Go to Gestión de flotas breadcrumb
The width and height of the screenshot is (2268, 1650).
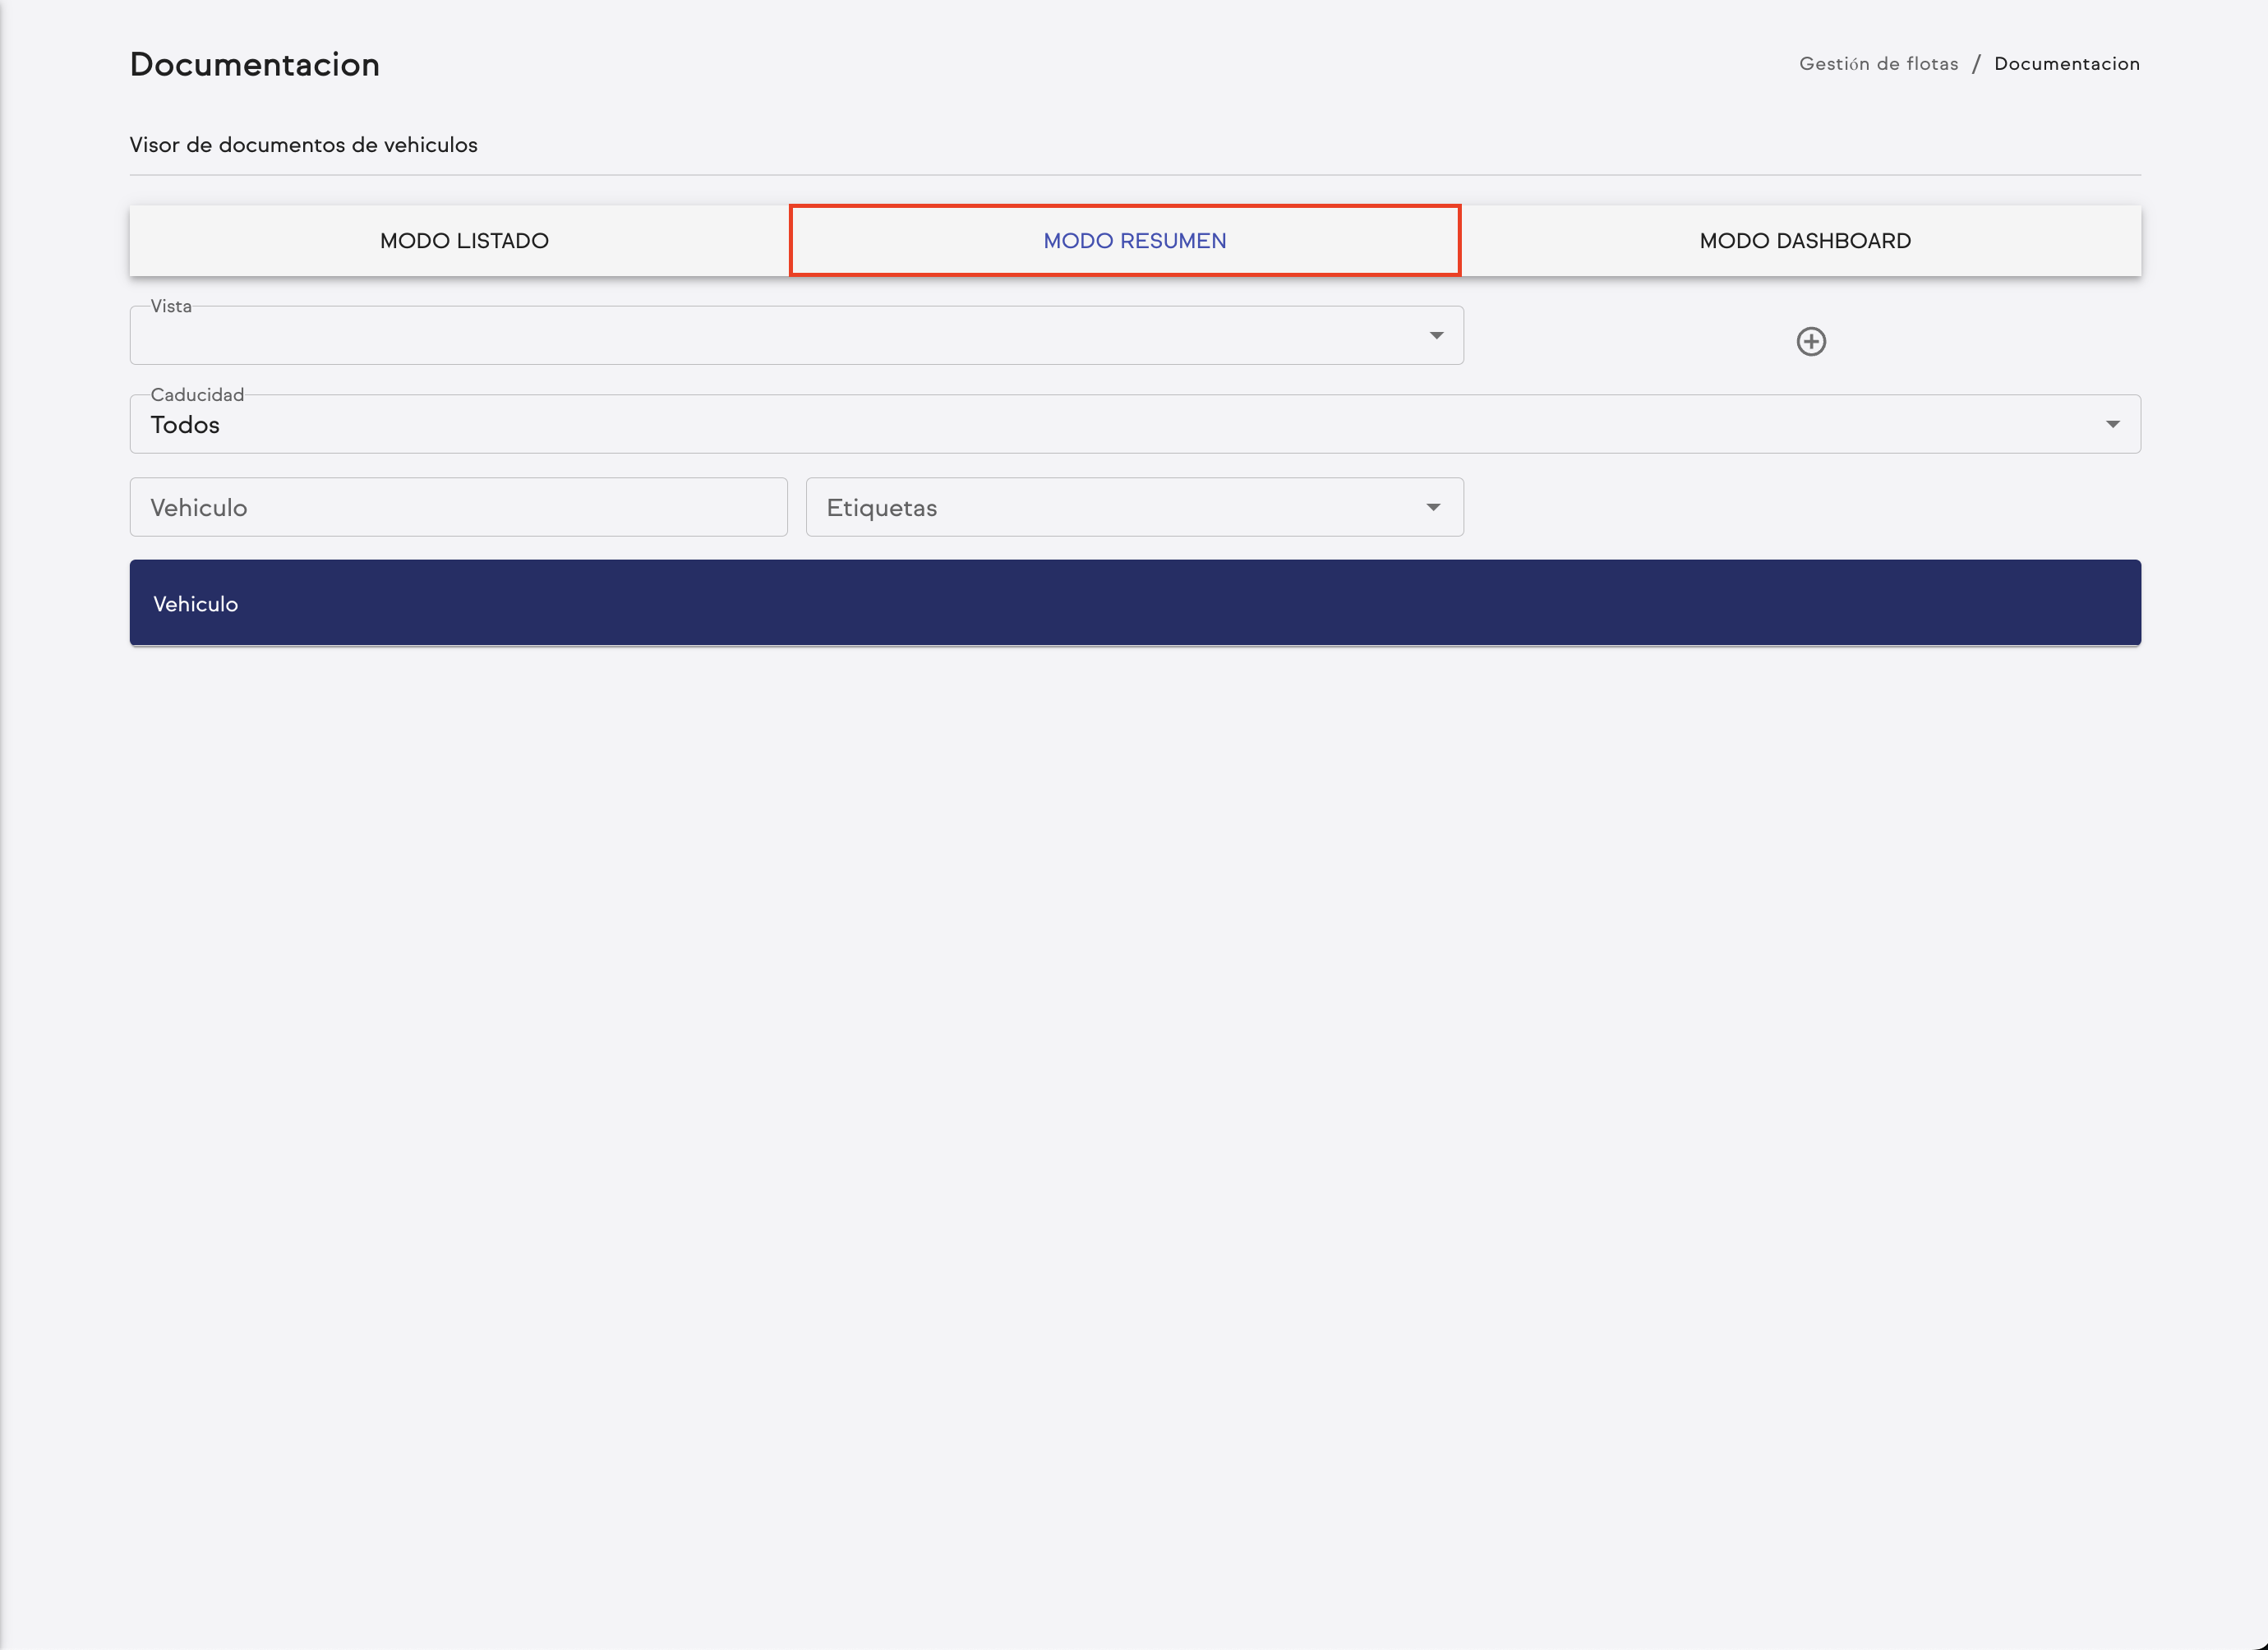1878,64
